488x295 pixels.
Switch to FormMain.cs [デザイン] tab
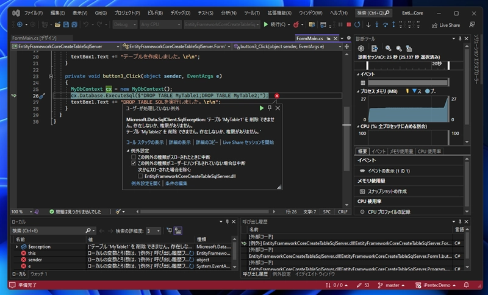click(x=35, y=38)
